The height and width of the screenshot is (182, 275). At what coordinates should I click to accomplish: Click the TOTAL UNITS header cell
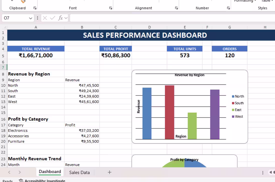[x=185, y=49]
